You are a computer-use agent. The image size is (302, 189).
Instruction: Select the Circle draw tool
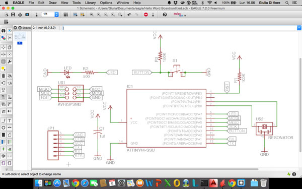tap(4, 128)
